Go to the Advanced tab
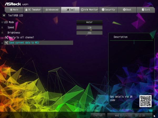Image resolution: width=158 pixels, height=118 pixels. pyautogui.click(x=52, y=10)
